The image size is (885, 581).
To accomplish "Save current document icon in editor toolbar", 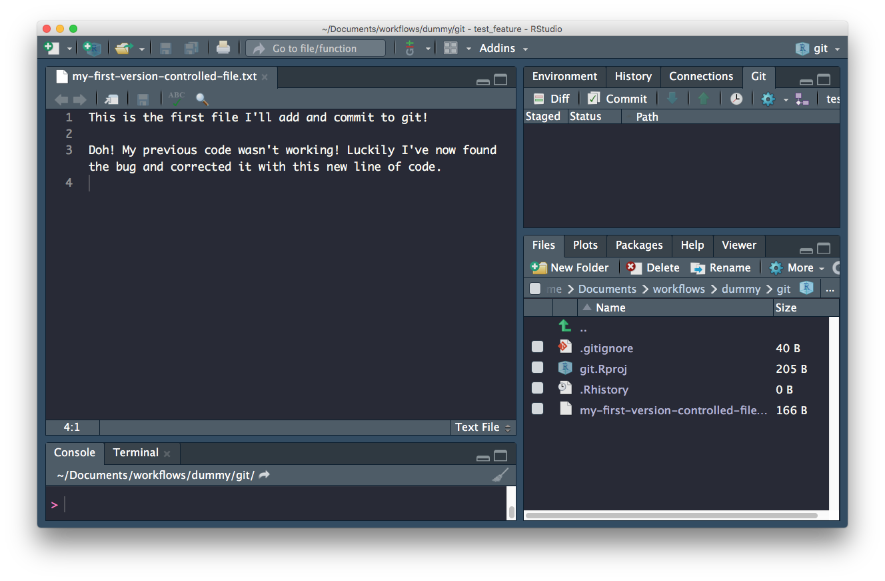I will click(143, 99).
